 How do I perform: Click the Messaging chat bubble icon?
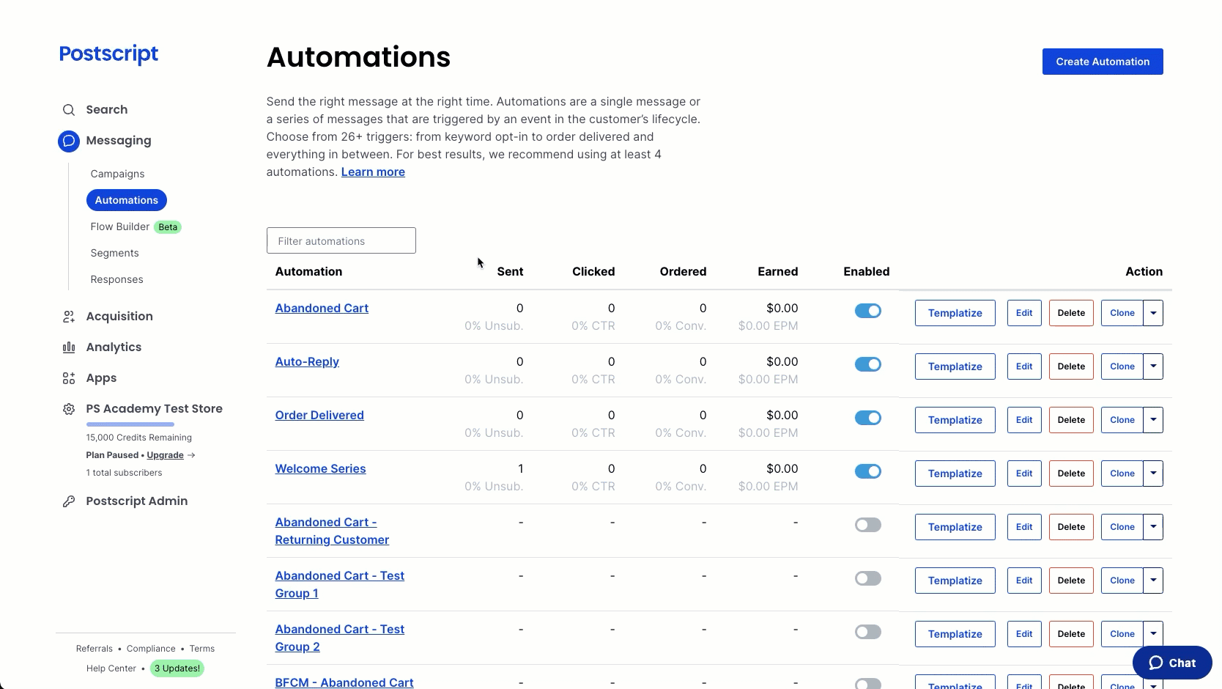69,141
